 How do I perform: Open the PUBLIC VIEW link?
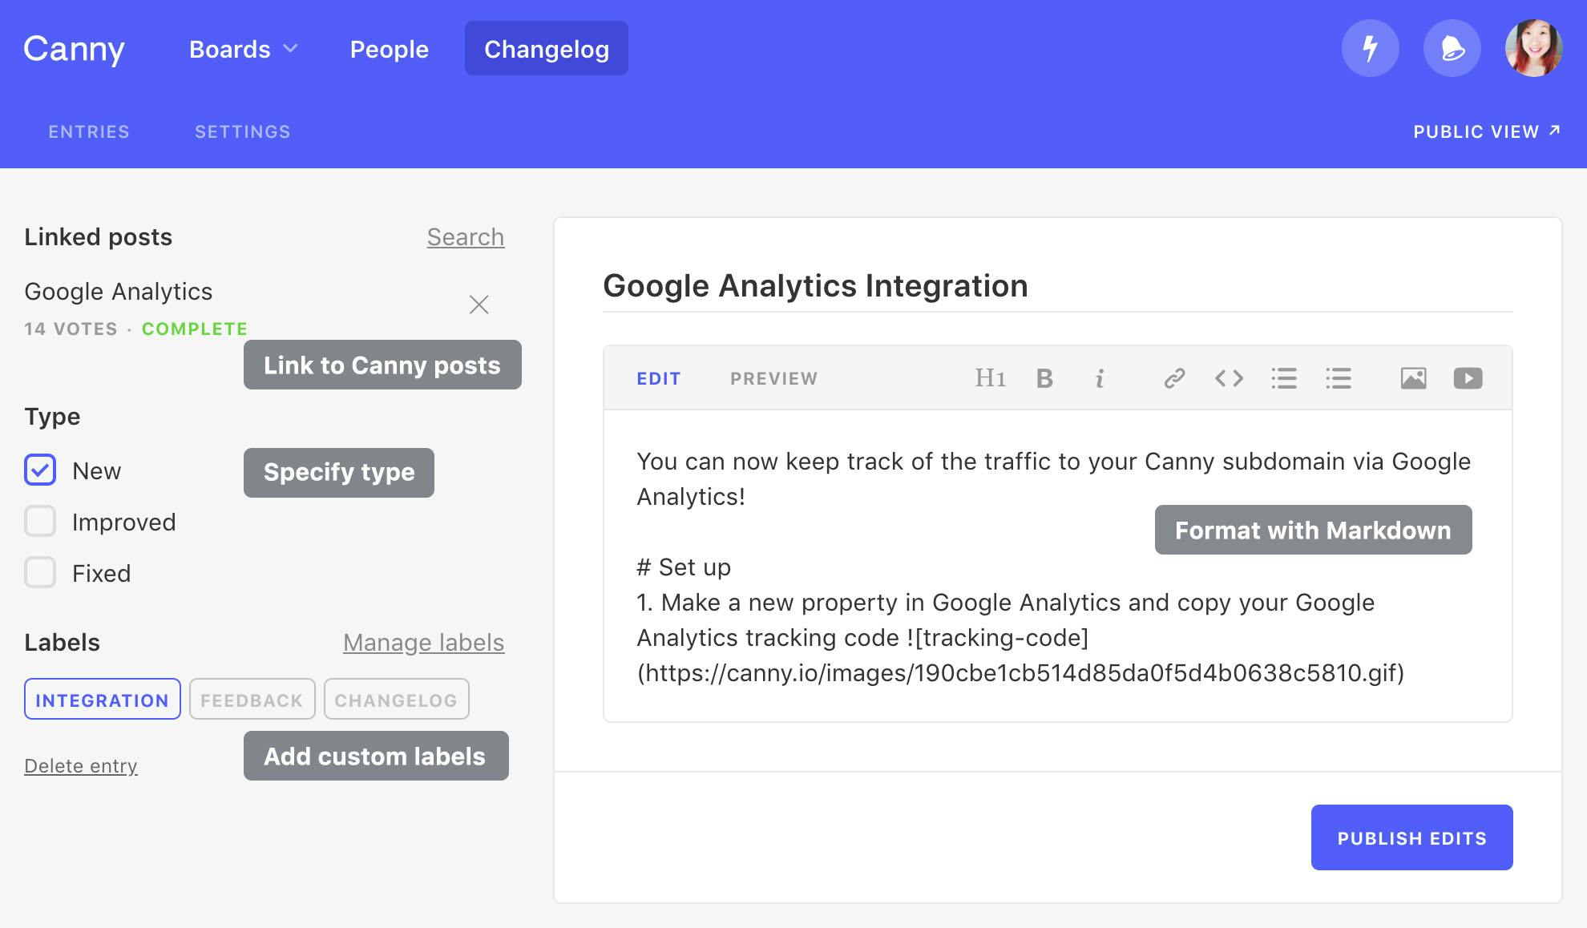[1487, 131]
